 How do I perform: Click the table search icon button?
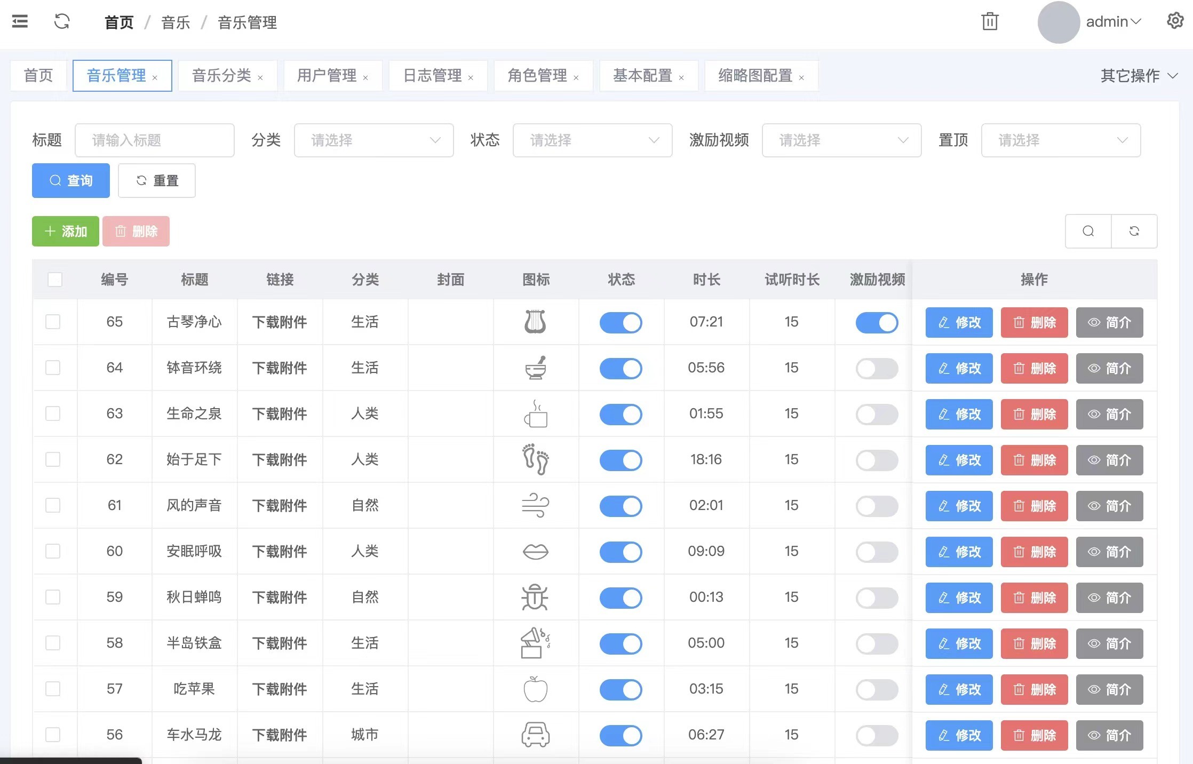[1088, 231]
